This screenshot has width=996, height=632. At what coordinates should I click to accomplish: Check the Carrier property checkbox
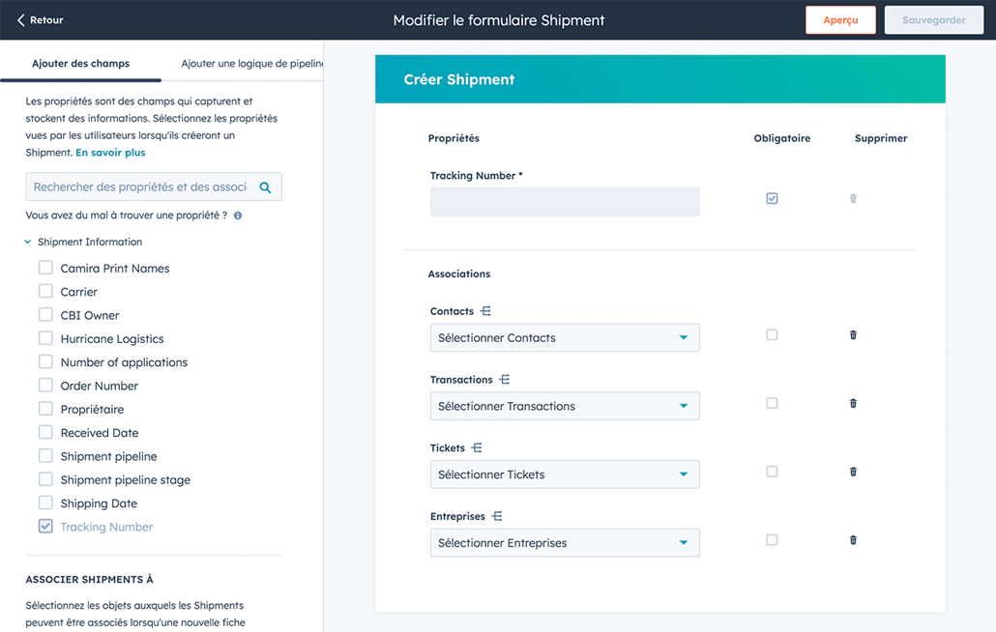(45, 291)
